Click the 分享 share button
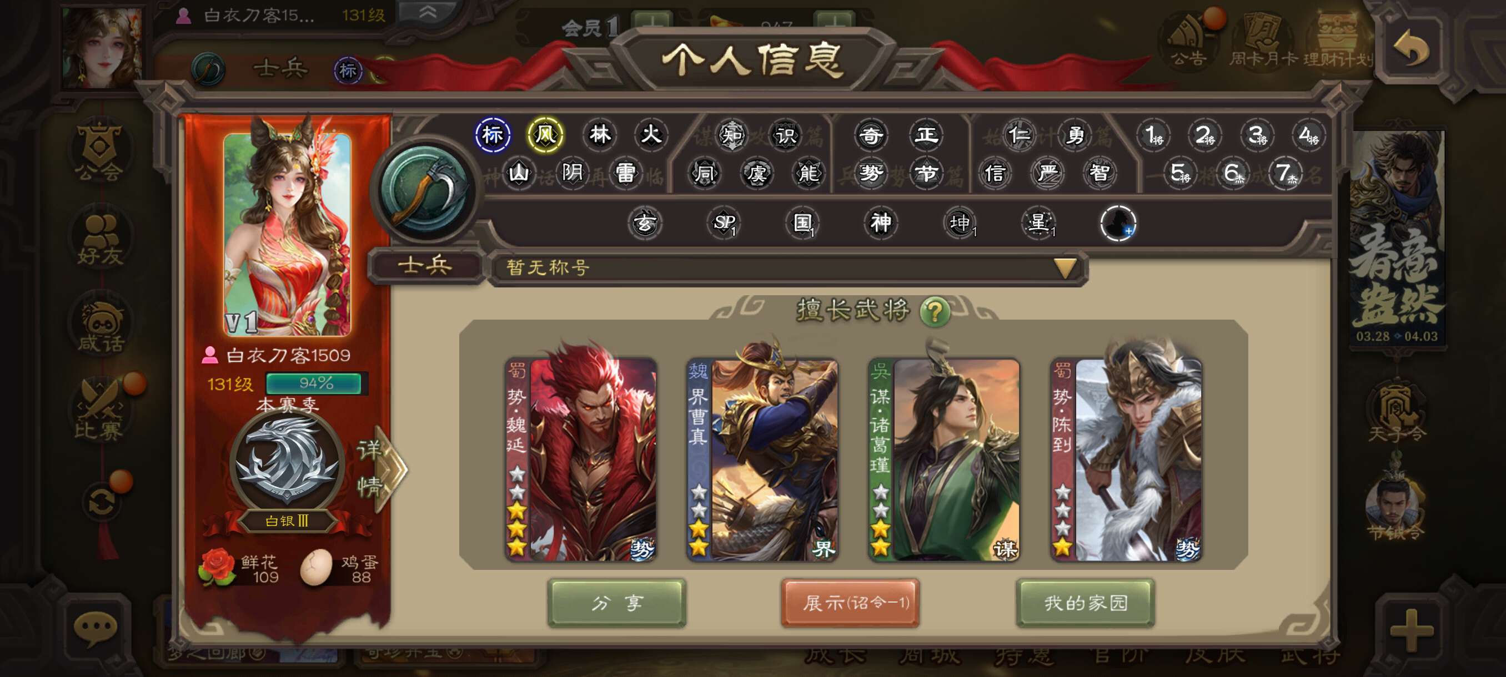This screenshot has height=677, width=1506. point(617,603)
